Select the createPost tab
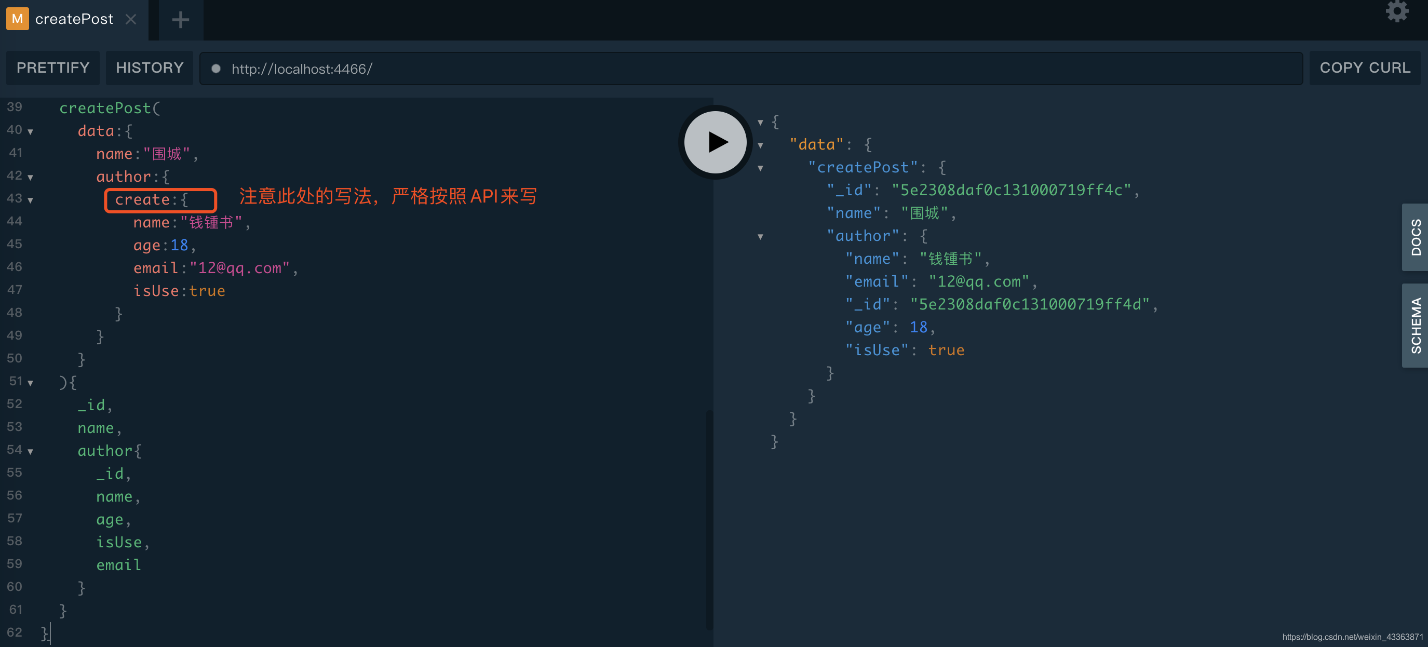1428x647 pixels. 74,19
